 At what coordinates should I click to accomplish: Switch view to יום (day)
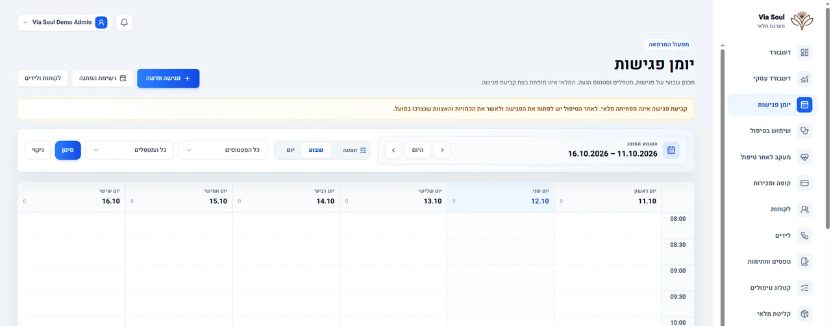[290, 150]
